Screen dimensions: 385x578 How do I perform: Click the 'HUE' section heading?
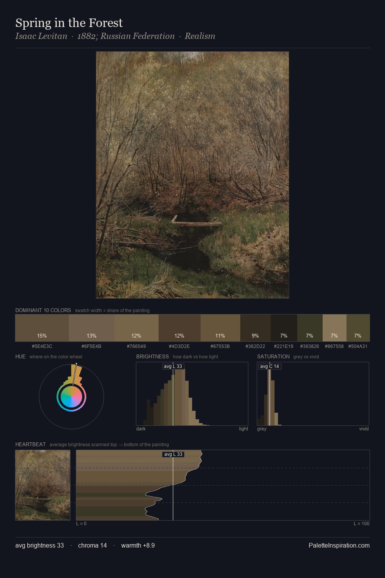click(20, 356)
